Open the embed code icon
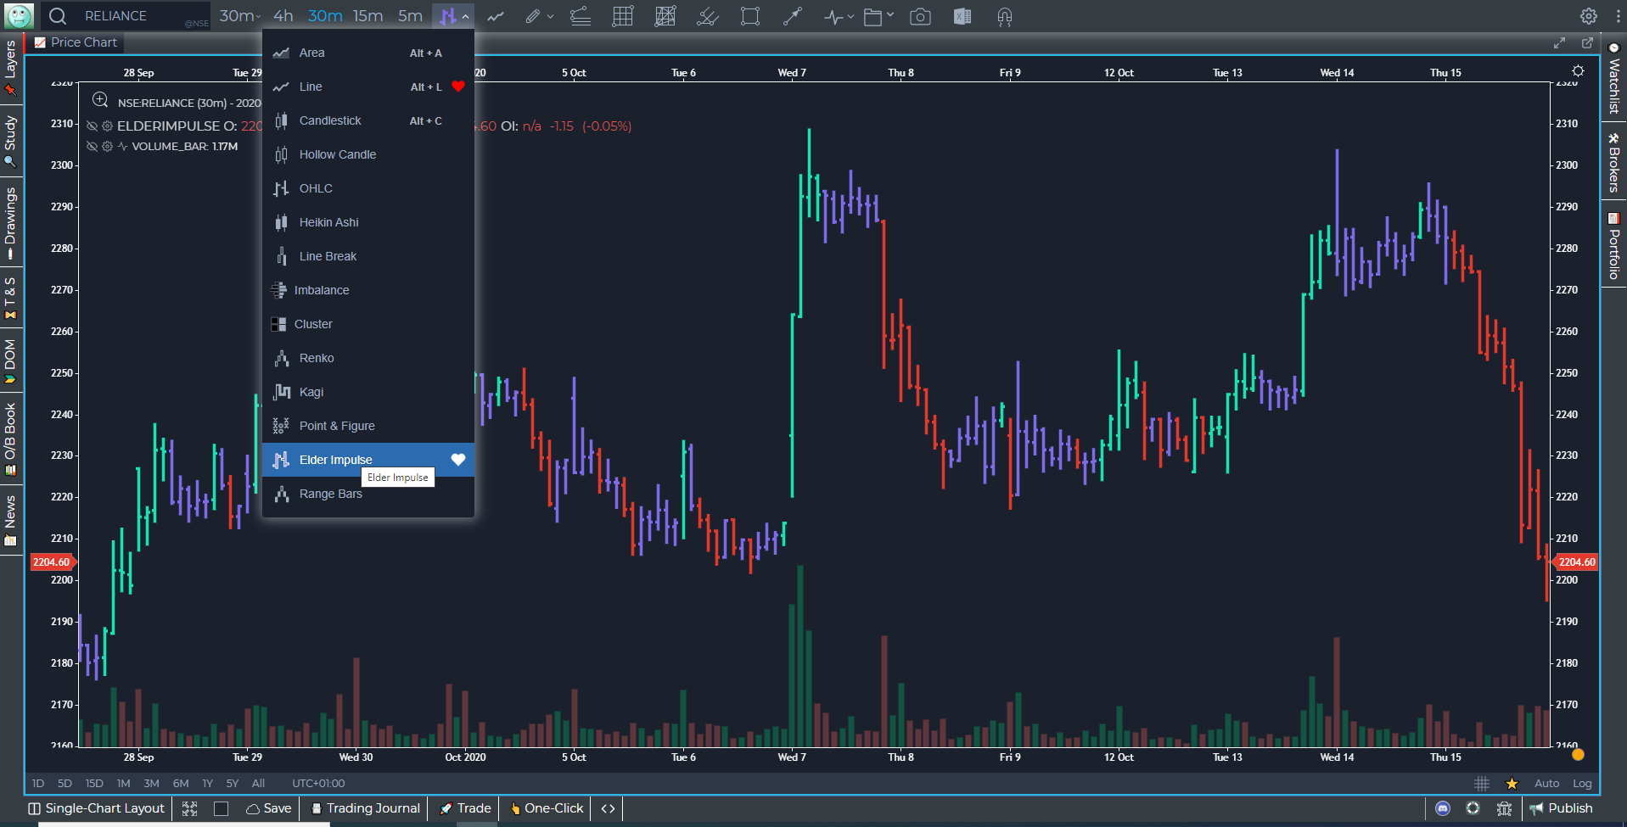 (x=608, y=808)
